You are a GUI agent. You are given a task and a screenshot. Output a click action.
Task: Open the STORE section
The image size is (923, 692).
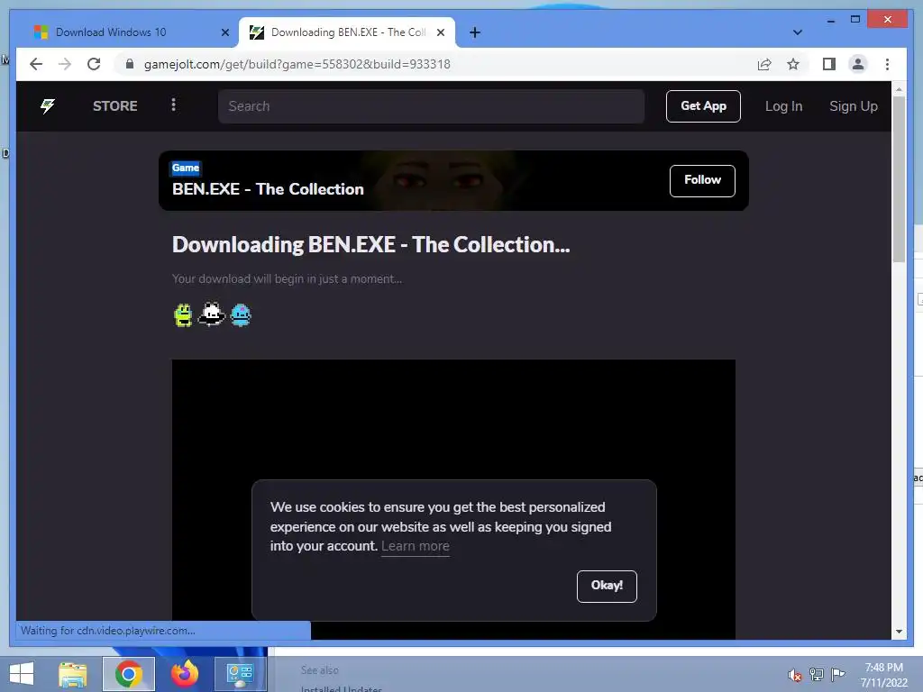(114, 106)
